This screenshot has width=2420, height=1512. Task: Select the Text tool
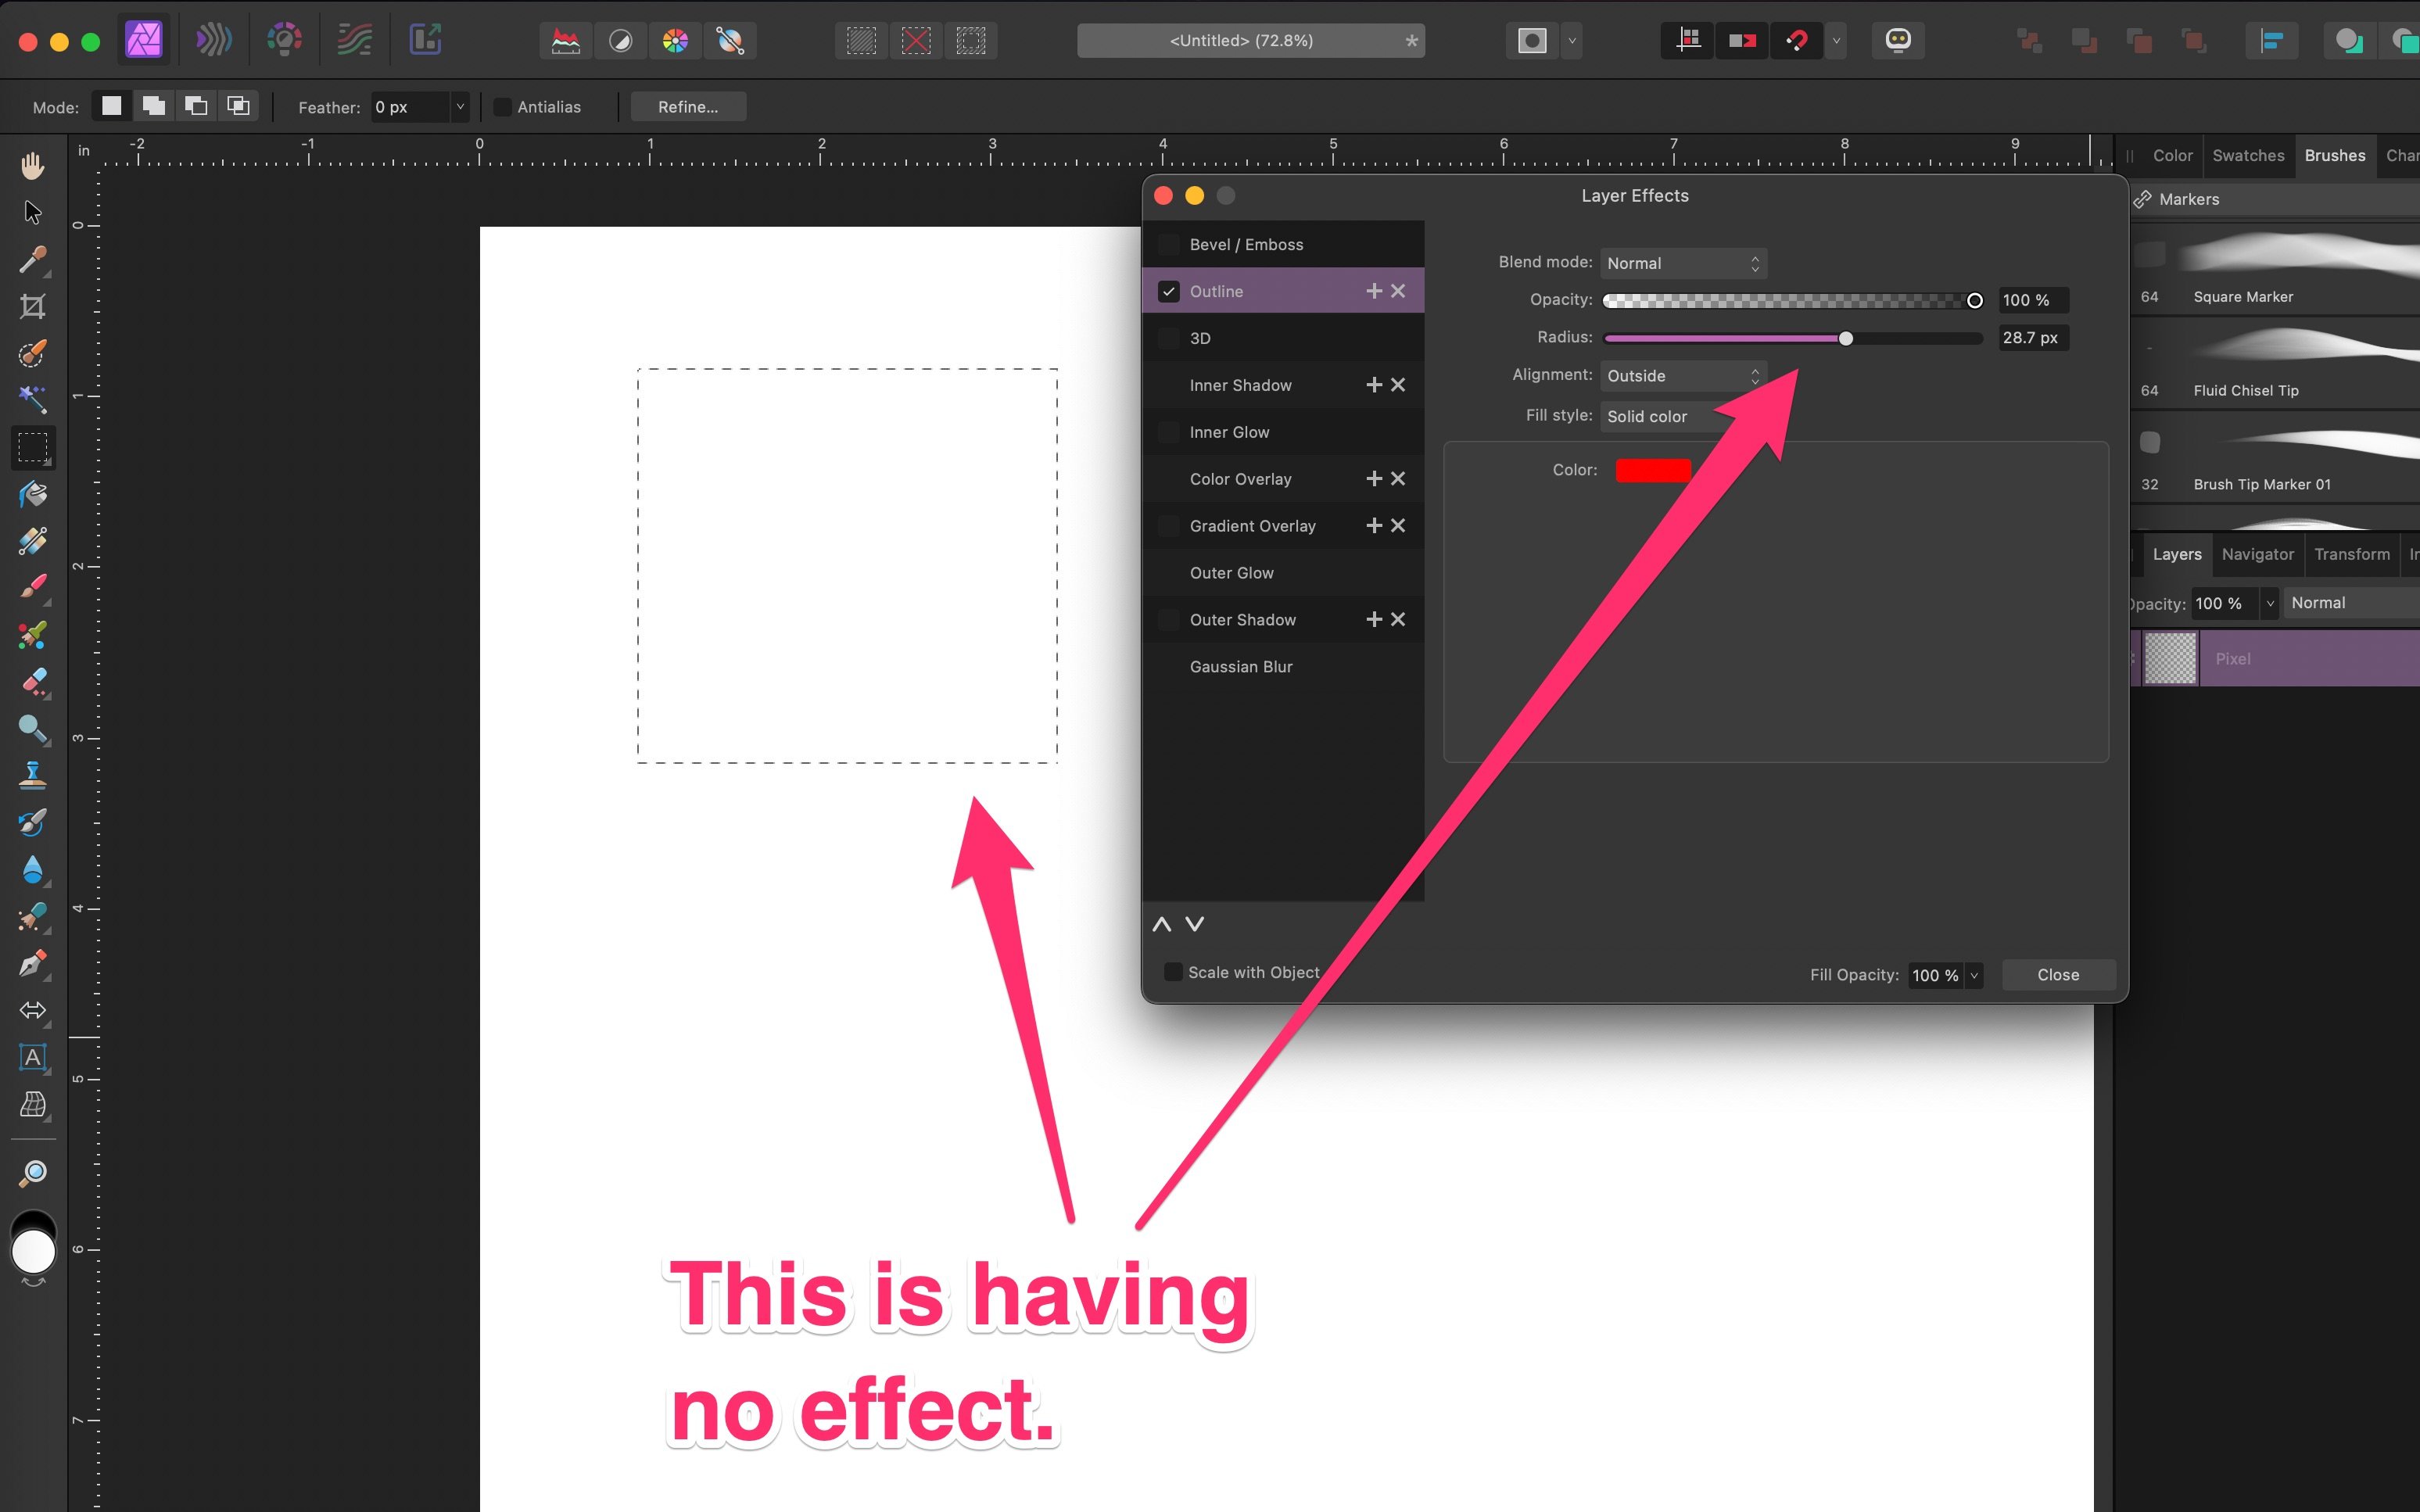pyautogui.click(x=33, y=1058)
